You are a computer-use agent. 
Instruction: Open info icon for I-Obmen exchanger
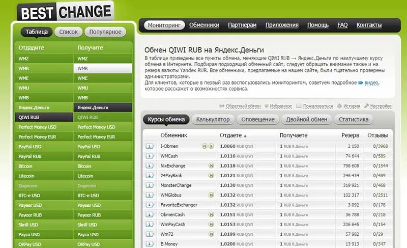pos(150,146)
